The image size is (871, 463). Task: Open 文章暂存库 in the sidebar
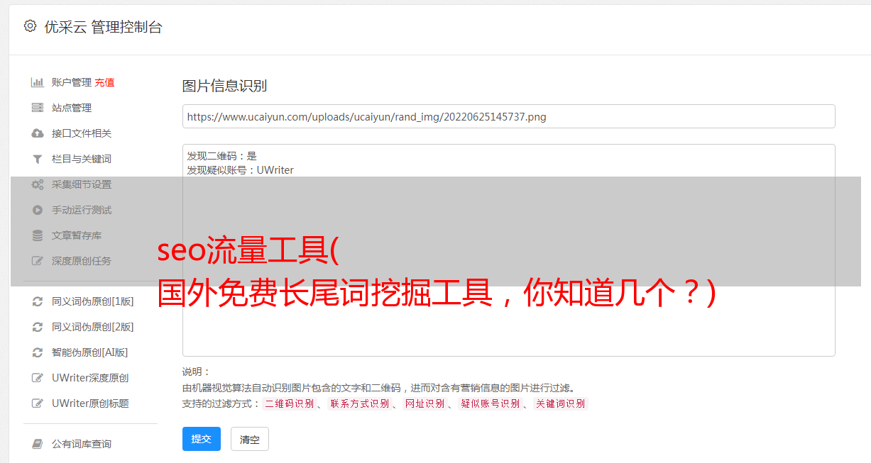pos(77,235)
